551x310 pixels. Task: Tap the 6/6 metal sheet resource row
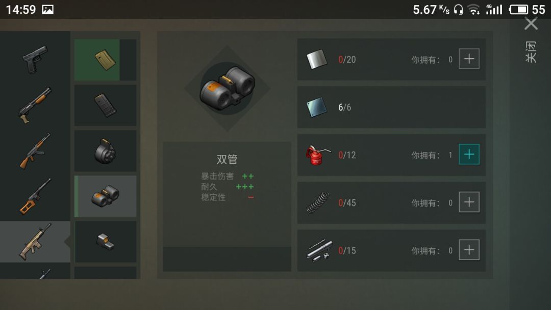pyautogui.click(x=391, y=107)
